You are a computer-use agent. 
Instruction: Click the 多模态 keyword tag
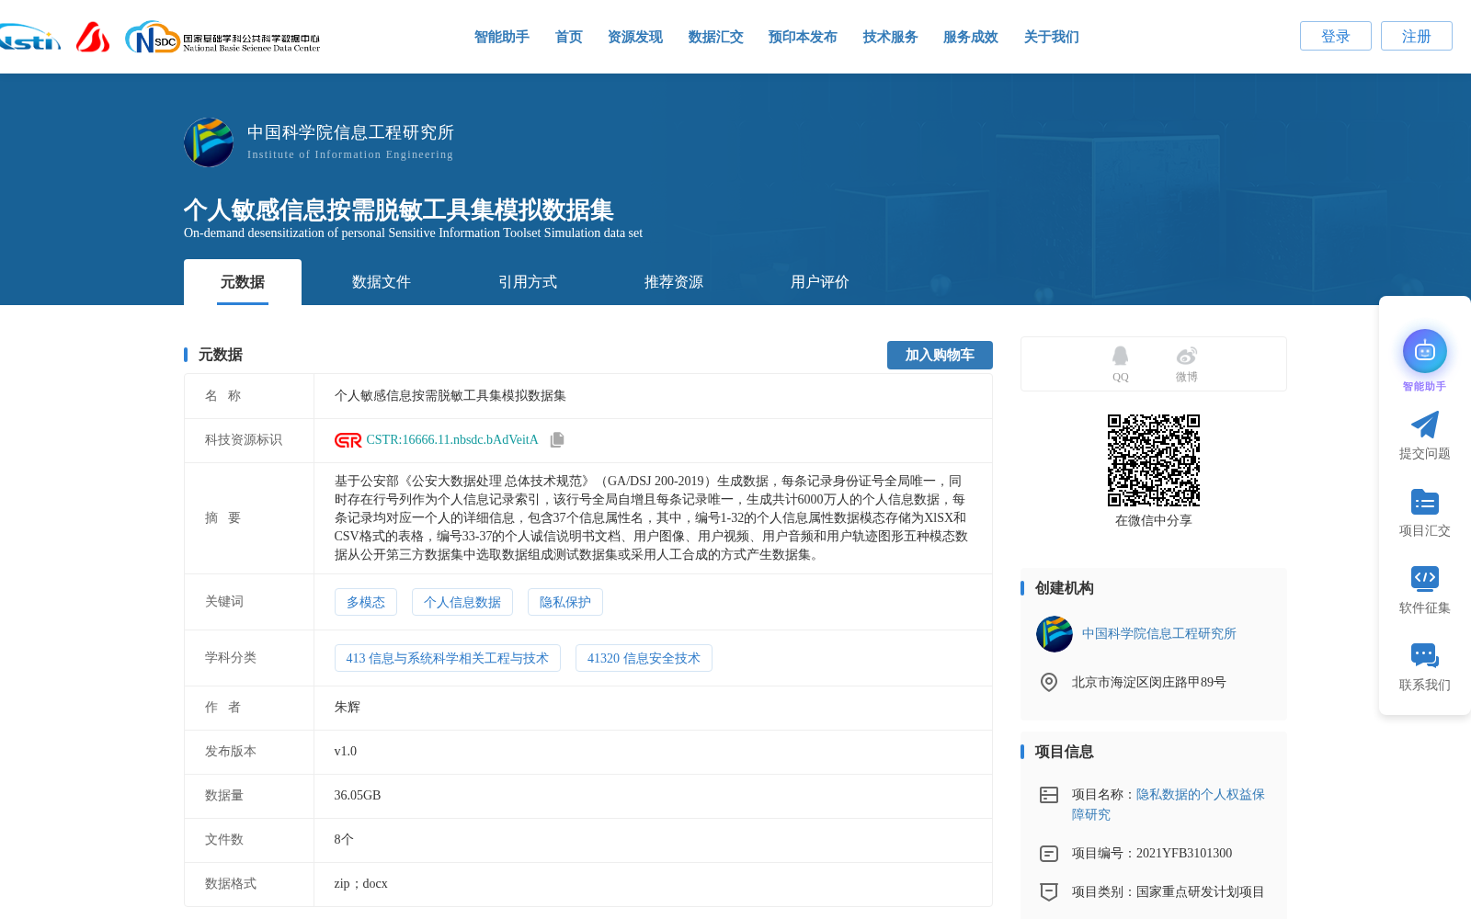pos(366,602)
